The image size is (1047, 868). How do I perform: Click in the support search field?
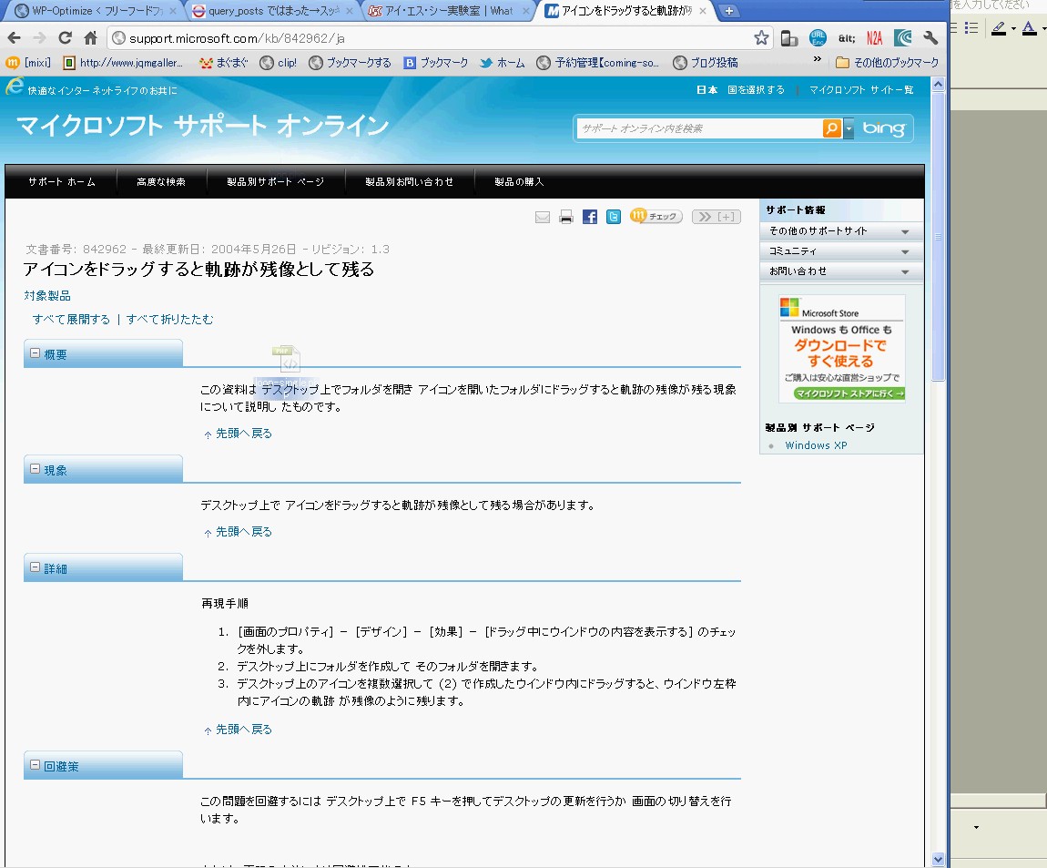[x=699, y=128]
